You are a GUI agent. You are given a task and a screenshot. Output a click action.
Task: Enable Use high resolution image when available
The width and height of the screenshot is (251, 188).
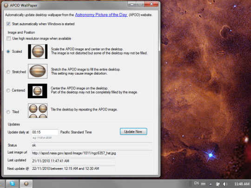coord(8,38)
